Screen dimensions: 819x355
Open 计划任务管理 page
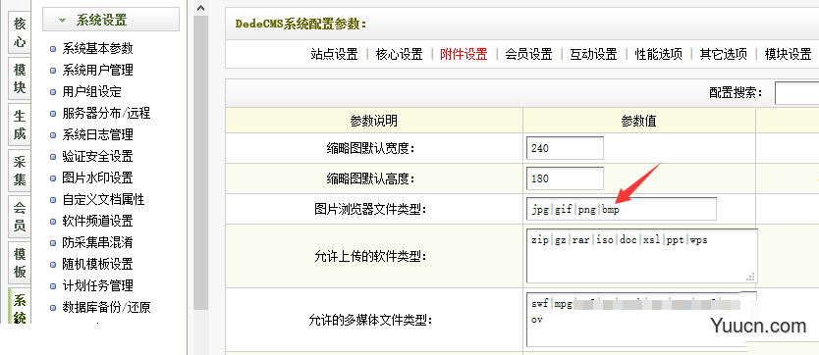tap(97, 285)
